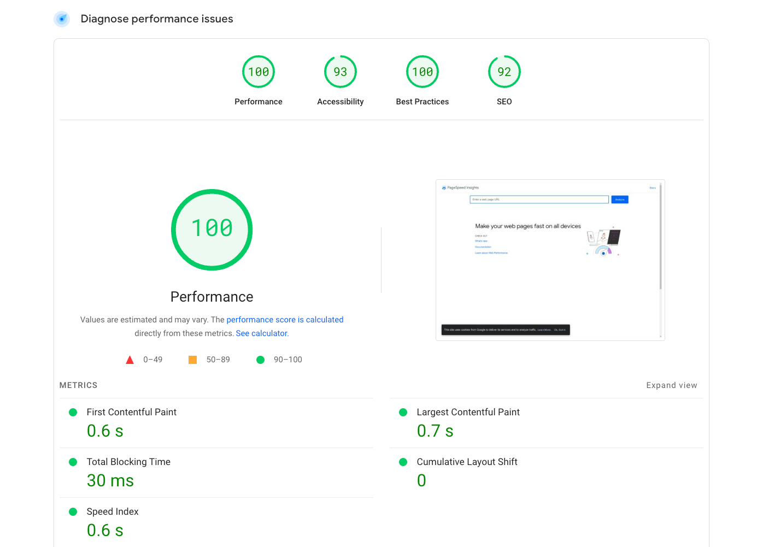
Task: Click the Speed Index green dot
Action: (73, 512)
